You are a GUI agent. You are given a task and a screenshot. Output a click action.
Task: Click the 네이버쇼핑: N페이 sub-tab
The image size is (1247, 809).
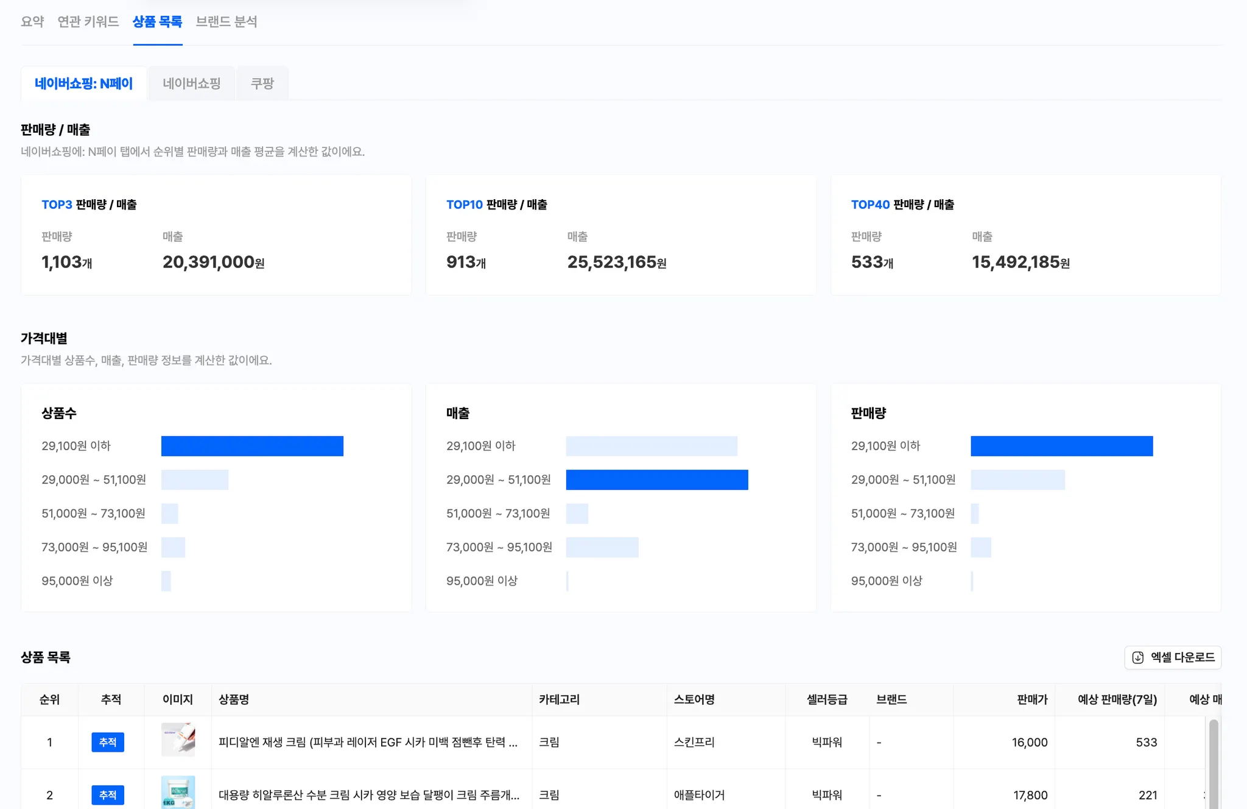[83, 83]
